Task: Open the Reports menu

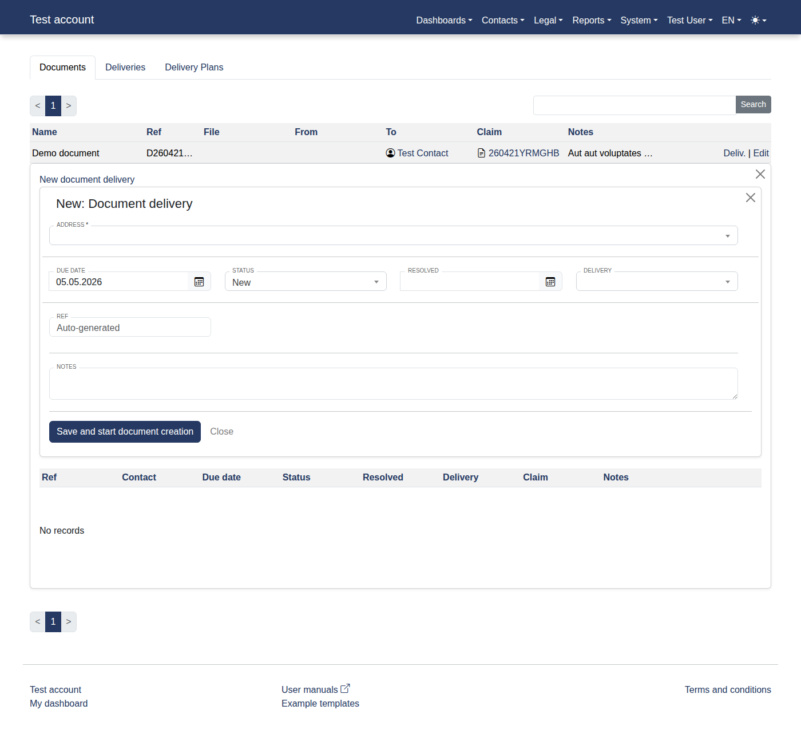Action: [591, 20]
